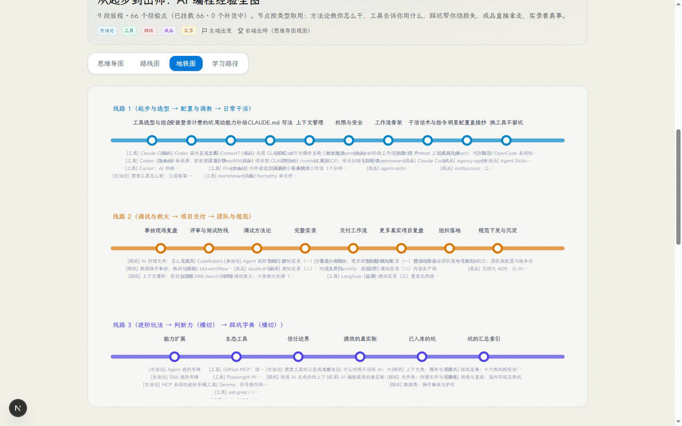Click the 踩坑 legend tag

tap(149, 31)
